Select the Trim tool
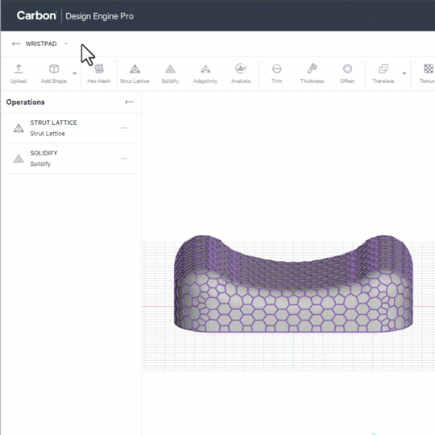 click(276, 73)
